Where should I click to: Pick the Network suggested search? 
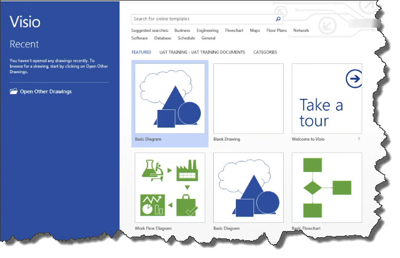tap(301, 30)
